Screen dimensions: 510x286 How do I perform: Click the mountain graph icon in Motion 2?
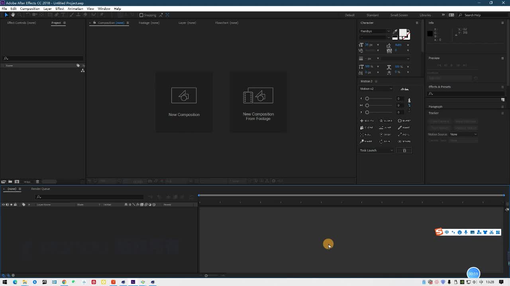(404, 89)
